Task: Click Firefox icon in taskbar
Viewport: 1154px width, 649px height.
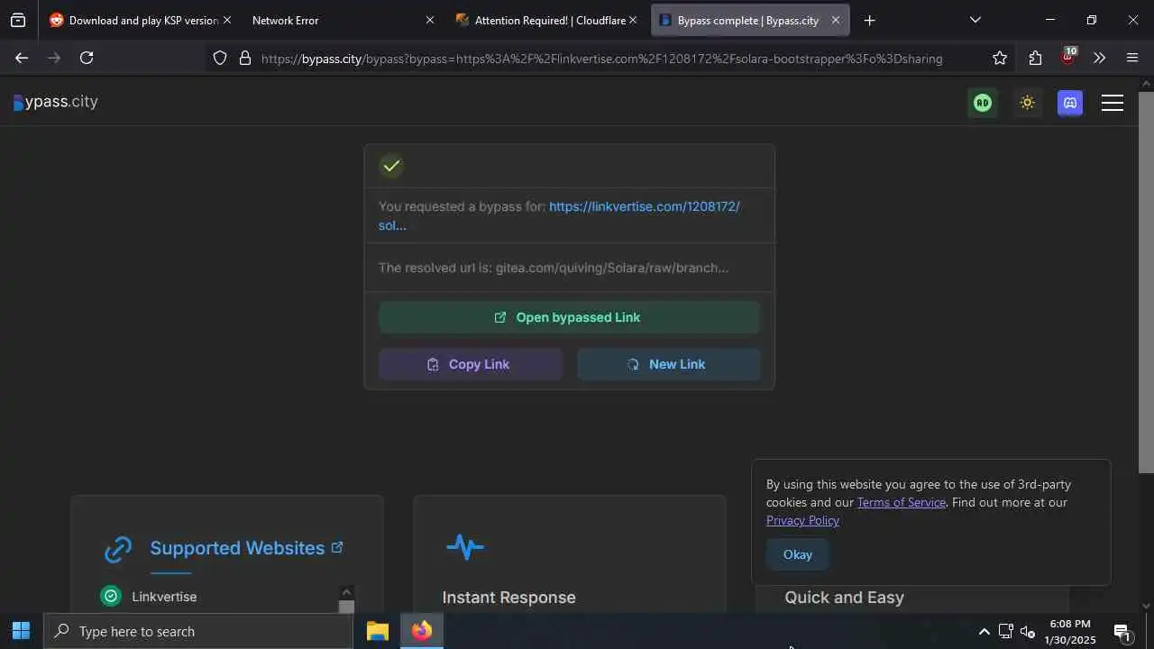Action: click(x=421, y=631)
